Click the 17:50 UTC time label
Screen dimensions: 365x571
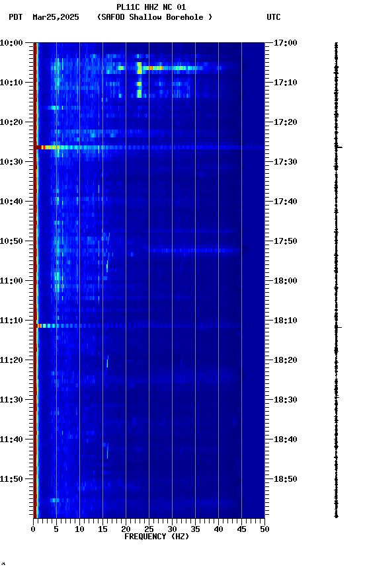point(286,241)
